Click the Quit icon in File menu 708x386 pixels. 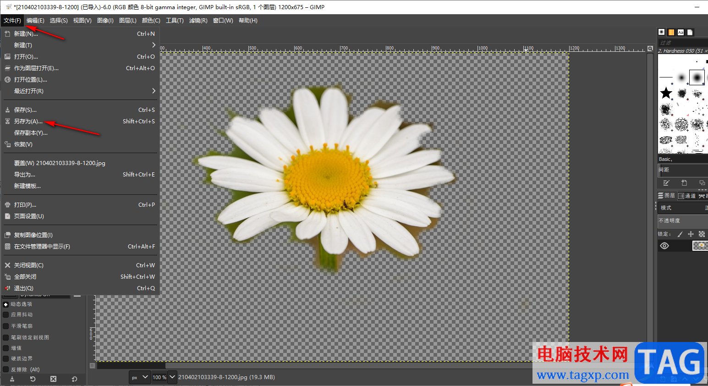coord(7,288)
